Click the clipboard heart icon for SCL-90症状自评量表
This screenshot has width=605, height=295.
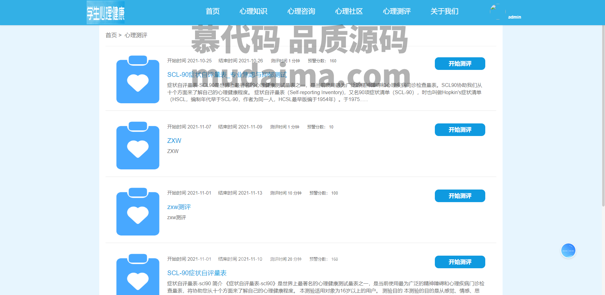coord(138,275)
